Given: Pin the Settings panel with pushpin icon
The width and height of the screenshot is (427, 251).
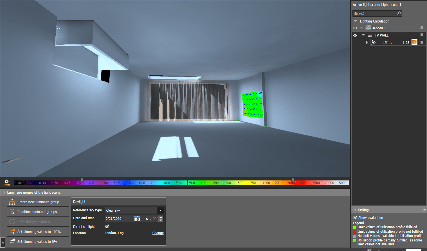Looking at the screenshot, I should click(x=424, y=210).
